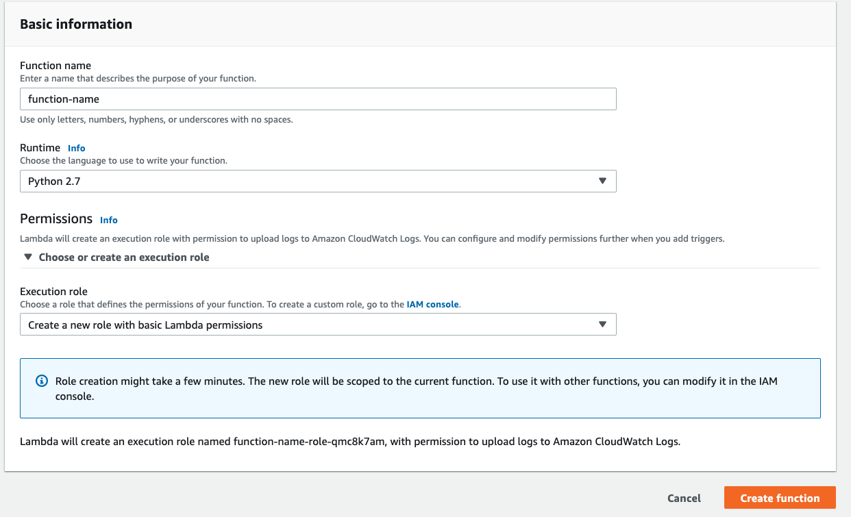Click the 'Use only letters, numbers' hint text

[x=156, y=120]
